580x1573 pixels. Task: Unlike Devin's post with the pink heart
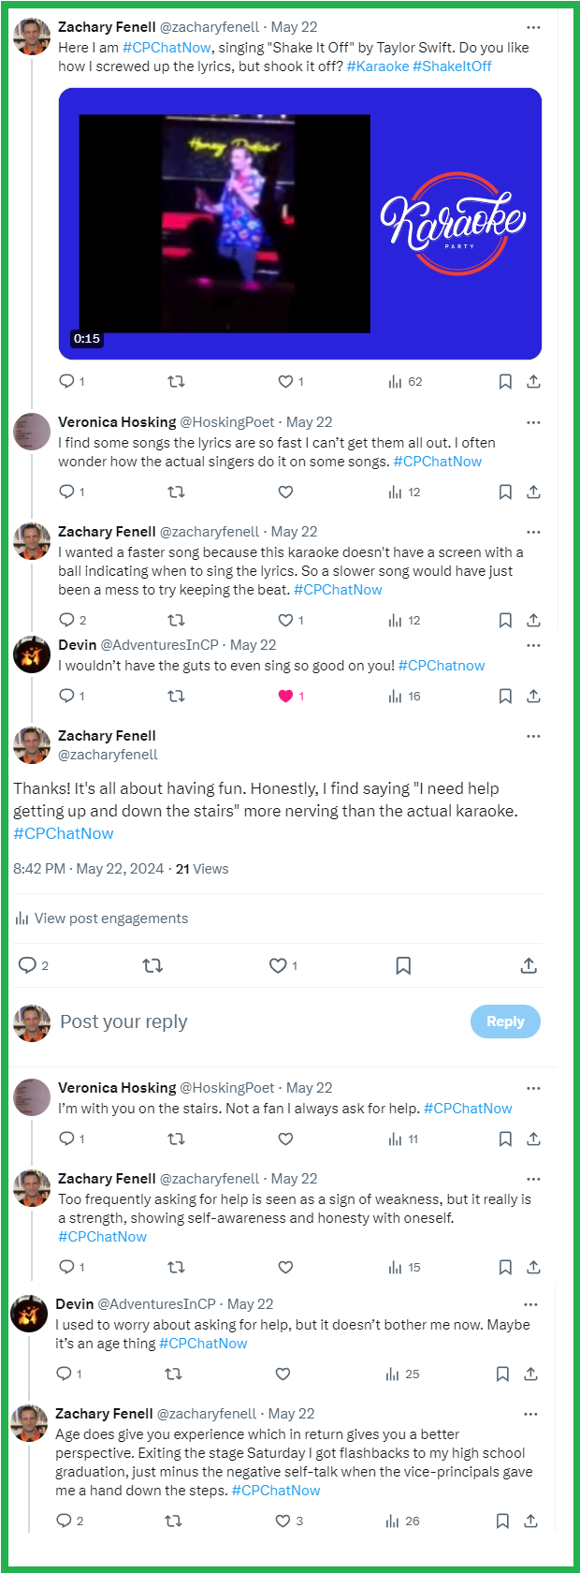point(286,696)
